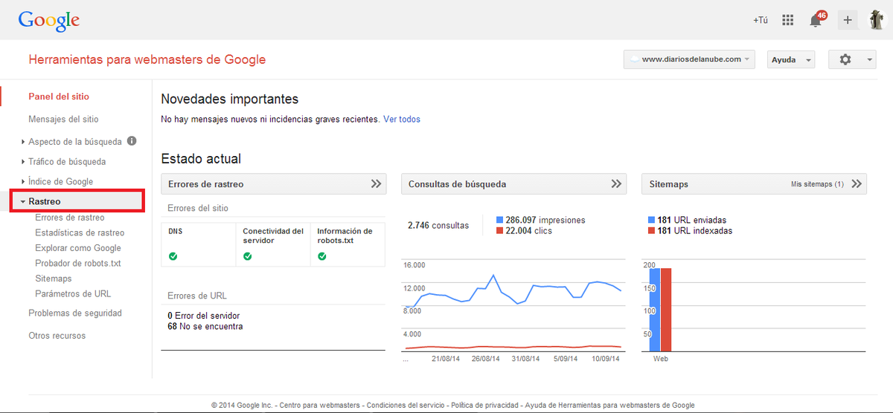Screen dimensions: 893x413
Task: Click the info icon beside Aspecto de la búsqueda
Action: pyautogui.click(x=132, y=141)
